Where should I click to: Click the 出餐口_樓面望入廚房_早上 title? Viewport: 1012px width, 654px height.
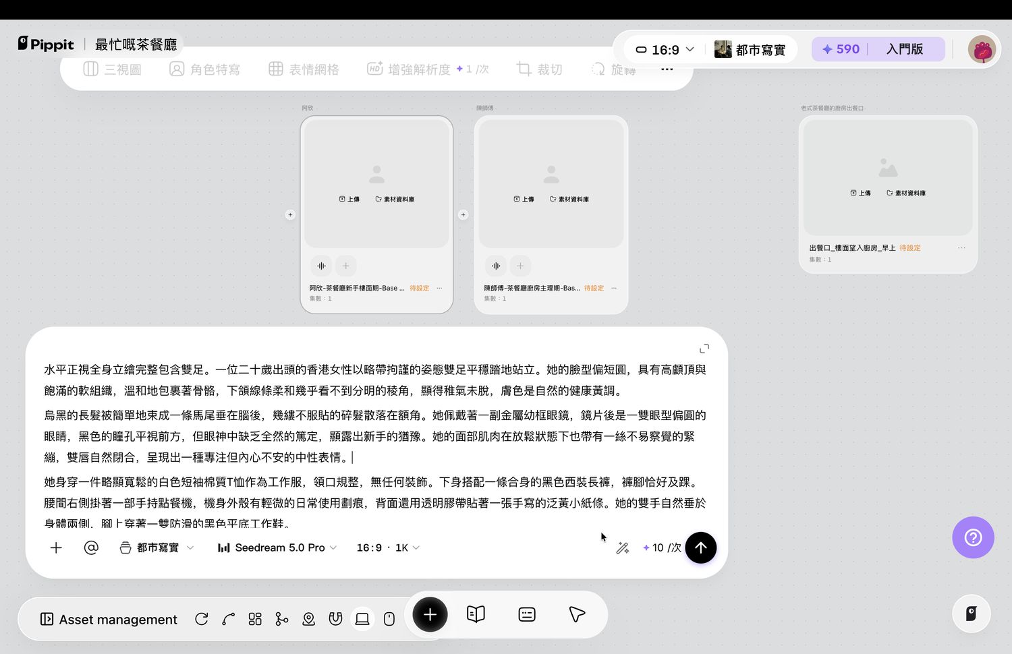(853, 248)
